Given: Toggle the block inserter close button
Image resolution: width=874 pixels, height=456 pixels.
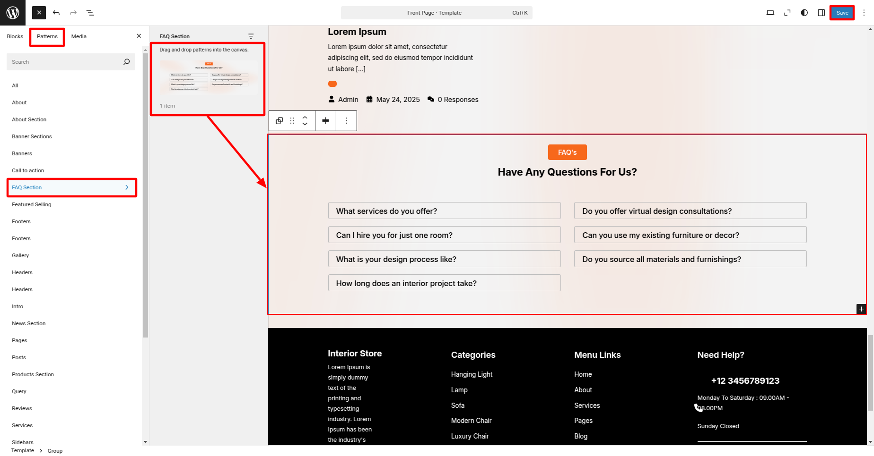Looking at the screenshot, I should click(x=39, y=13).
